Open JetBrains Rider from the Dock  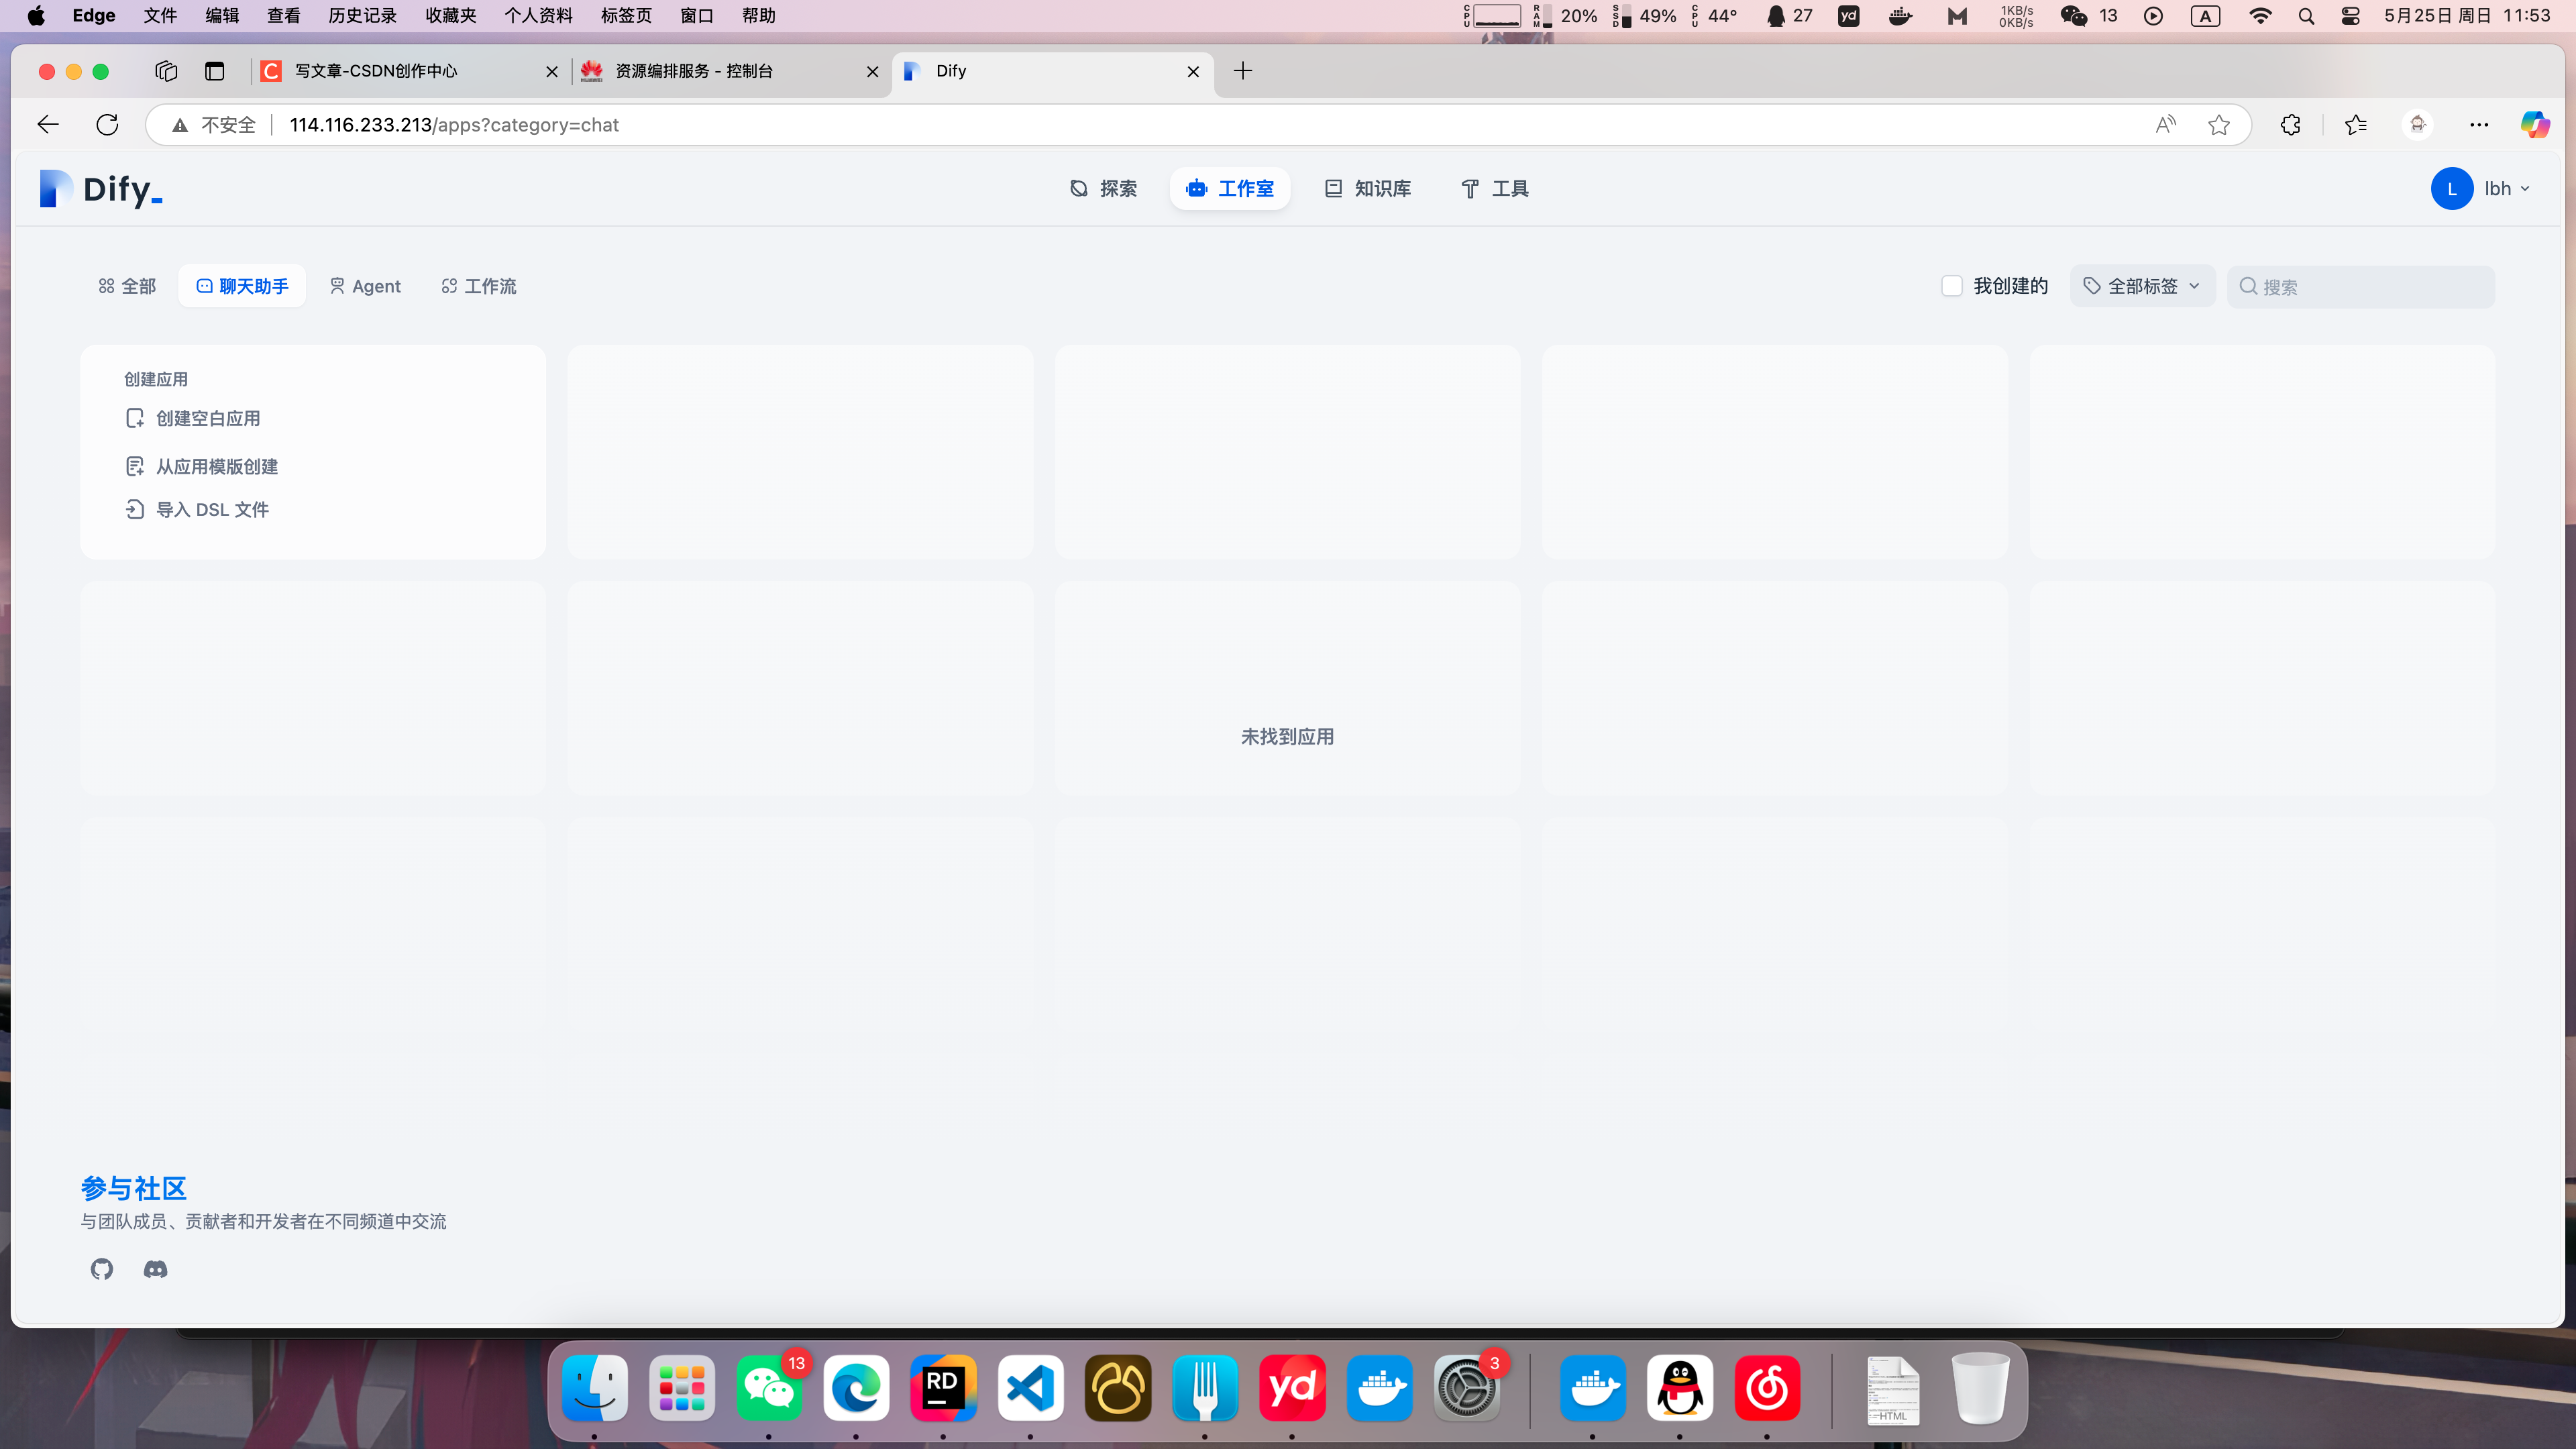click(943, 1387)
